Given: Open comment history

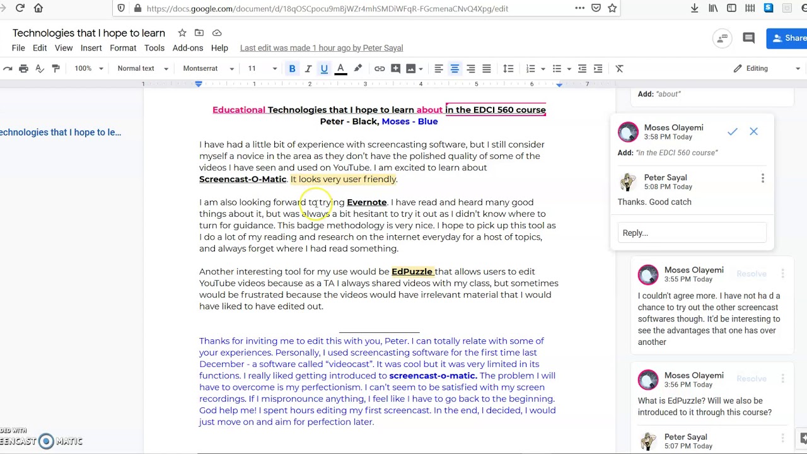Looking at the screenshot, I should 748,38.
